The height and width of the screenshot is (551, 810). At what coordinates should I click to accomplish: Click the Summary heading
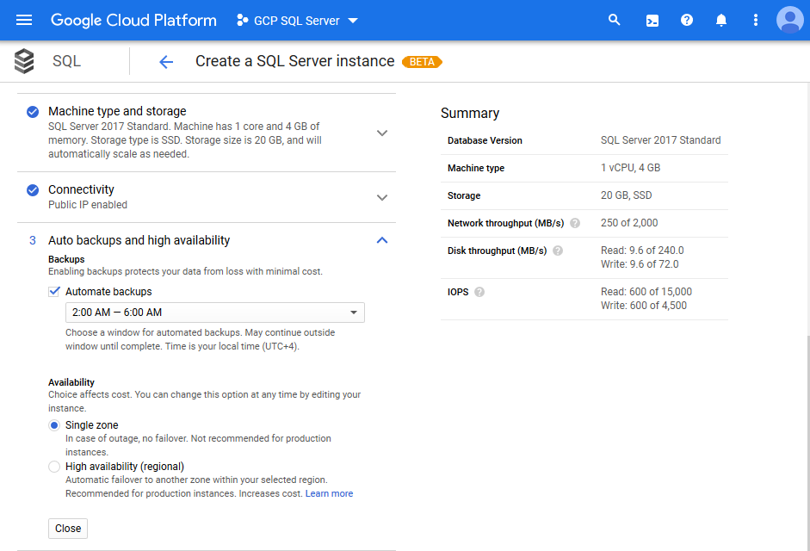pyautogui.click(x=470, y=113)
